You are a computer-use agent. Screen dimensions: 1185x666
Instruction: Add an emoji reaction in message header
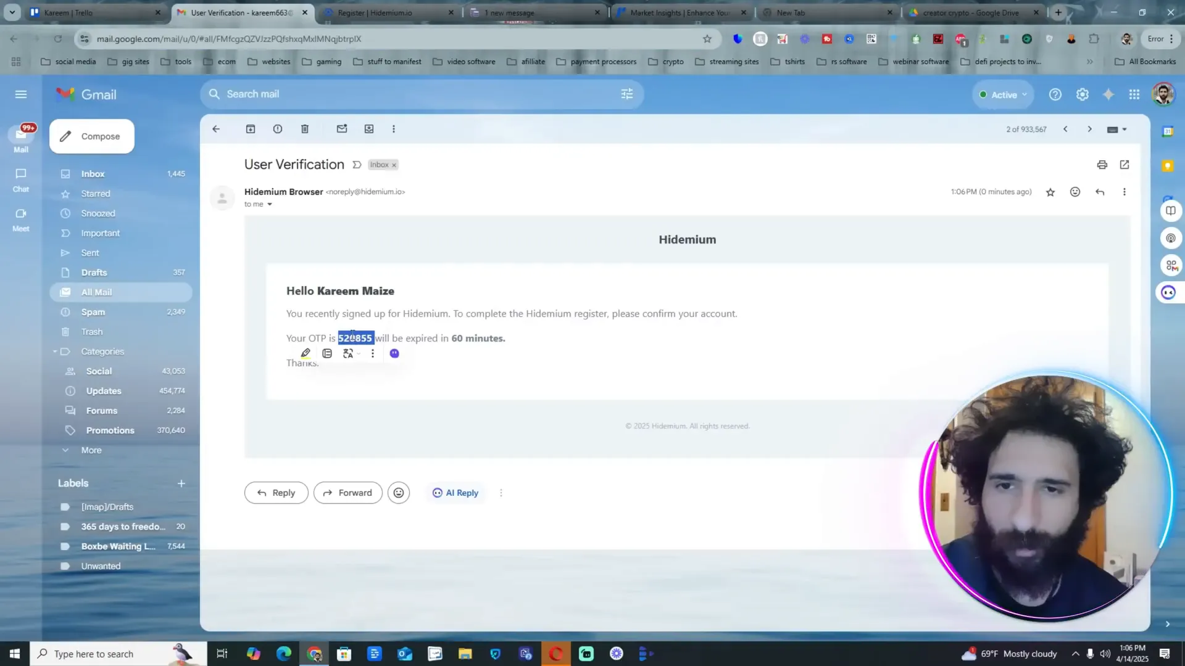pos(1075,192)
